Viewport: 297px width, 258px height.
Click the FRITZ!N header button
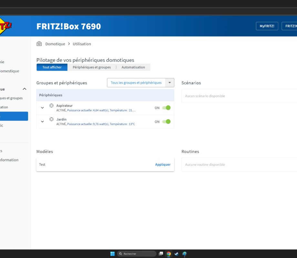[290, 26]
